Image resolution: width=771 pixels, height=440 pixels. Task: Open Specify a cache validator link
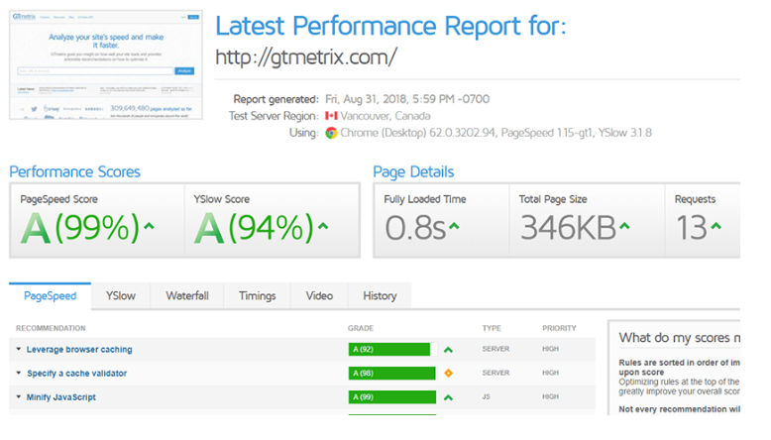point(76,374)
